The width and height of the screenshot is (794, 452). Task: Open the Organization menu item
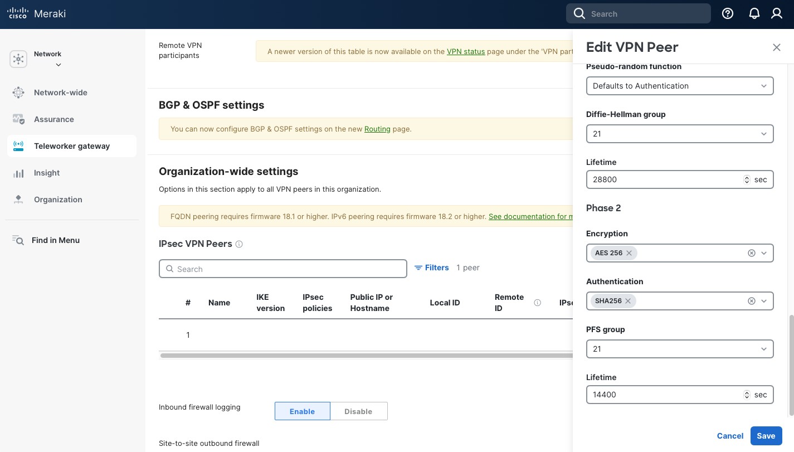click(x=58, y=200)
